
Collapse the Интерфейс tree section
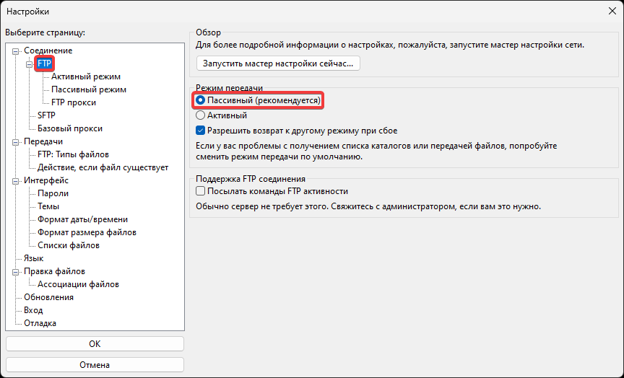(x=17, y=180)
